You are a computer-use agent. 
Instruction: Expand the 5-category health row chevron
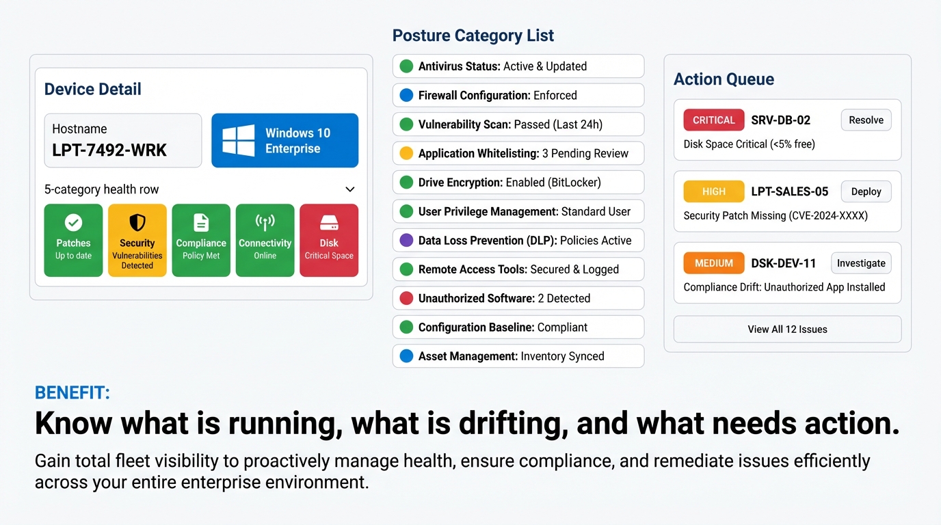coord(349,189)
